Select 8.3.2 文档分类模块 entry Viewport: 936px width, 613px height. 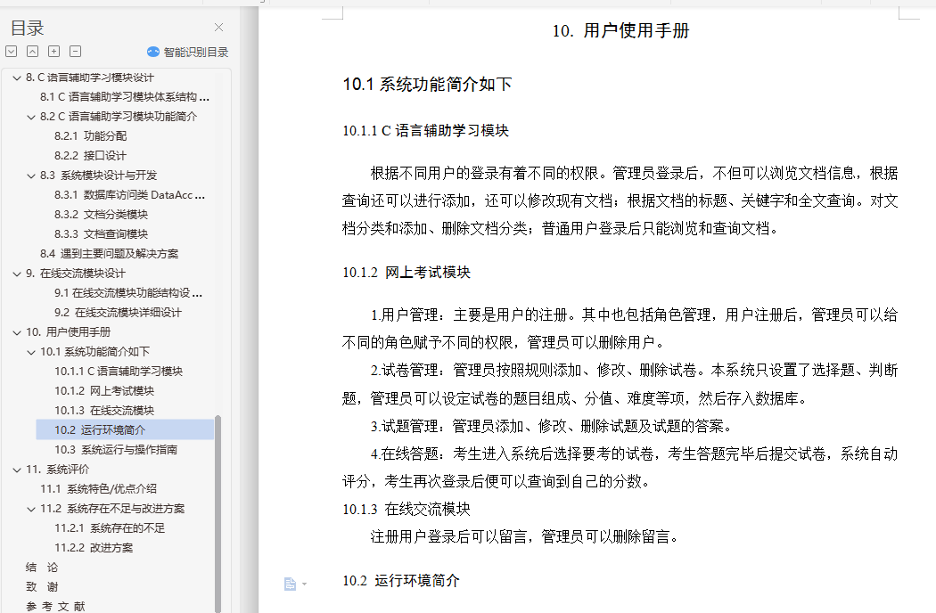point(101,214)
